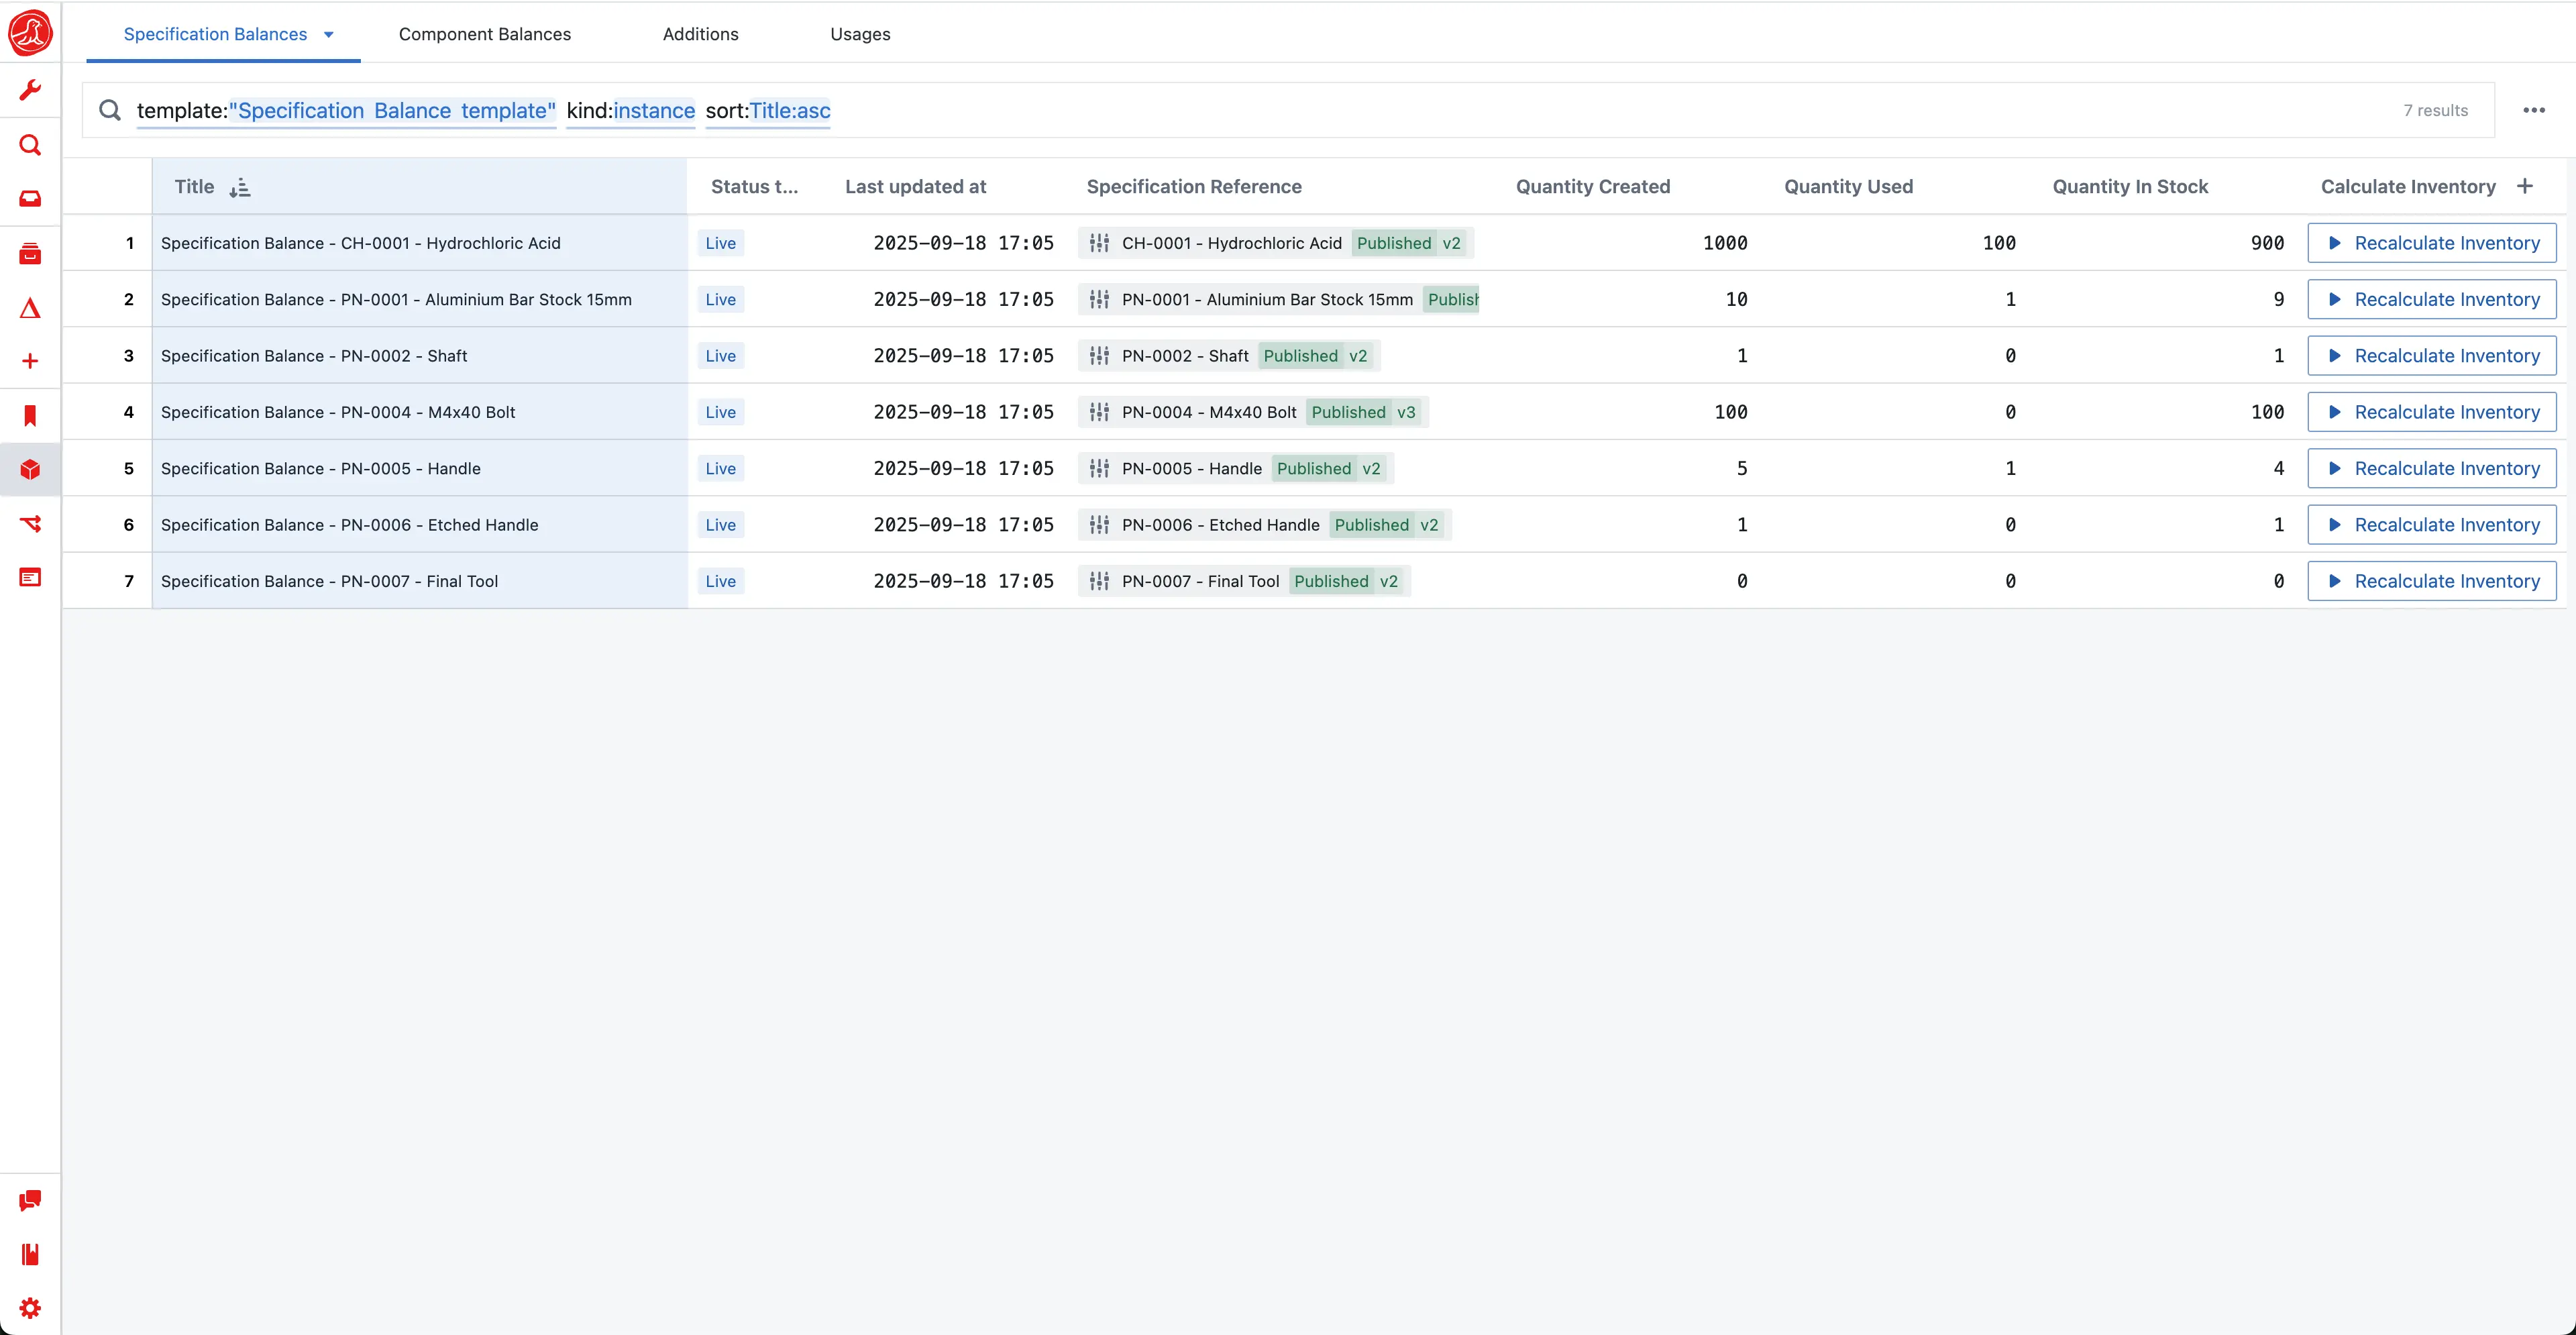This screenshot has height=1335, width=2576.
Task: Open the PN-0004 M4x40 Bolt specification reference
Action: [1208, 412]
